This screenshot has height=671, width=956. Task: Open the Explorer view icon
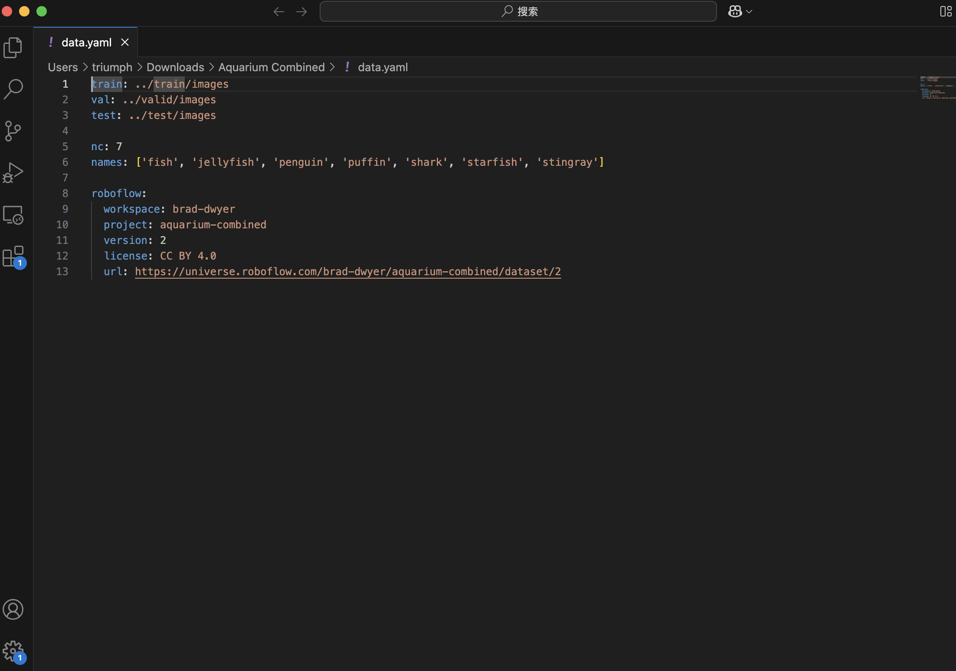13,47
